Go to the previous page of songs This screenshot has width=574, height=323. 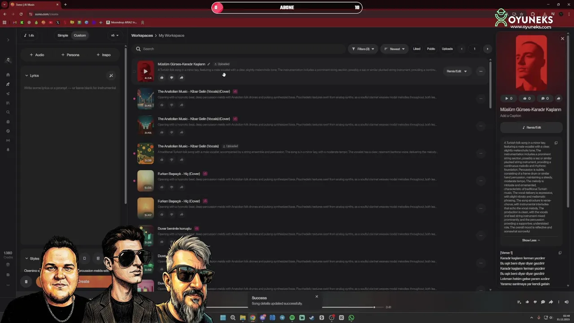click(x=461, y=49)
